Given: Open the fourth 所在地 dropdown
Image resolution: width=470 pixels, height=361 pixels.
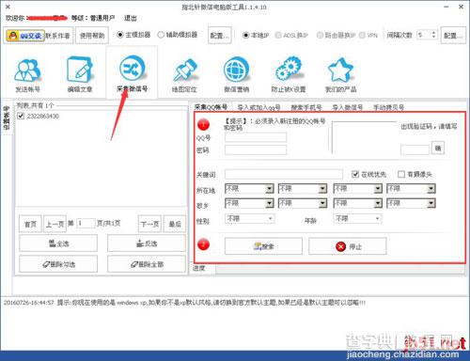Looking at the screenshot, I should tap(411, 188).
